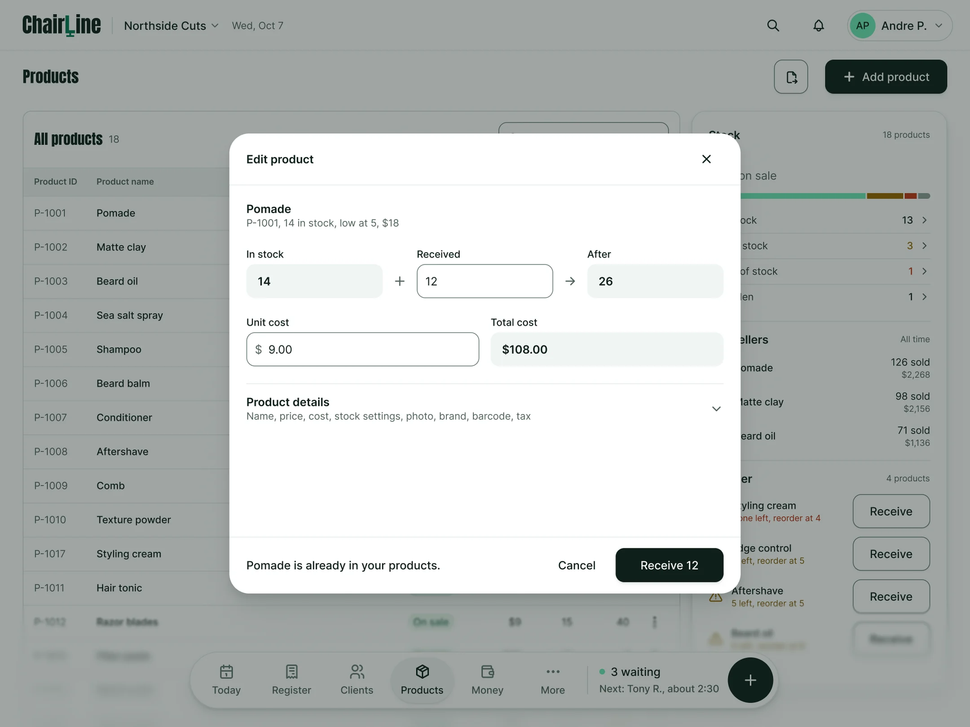Image resolution: width=970 pixels, height=727 pixels.
Task: Select the Matte clay row
Action: [x=126, y=247]
